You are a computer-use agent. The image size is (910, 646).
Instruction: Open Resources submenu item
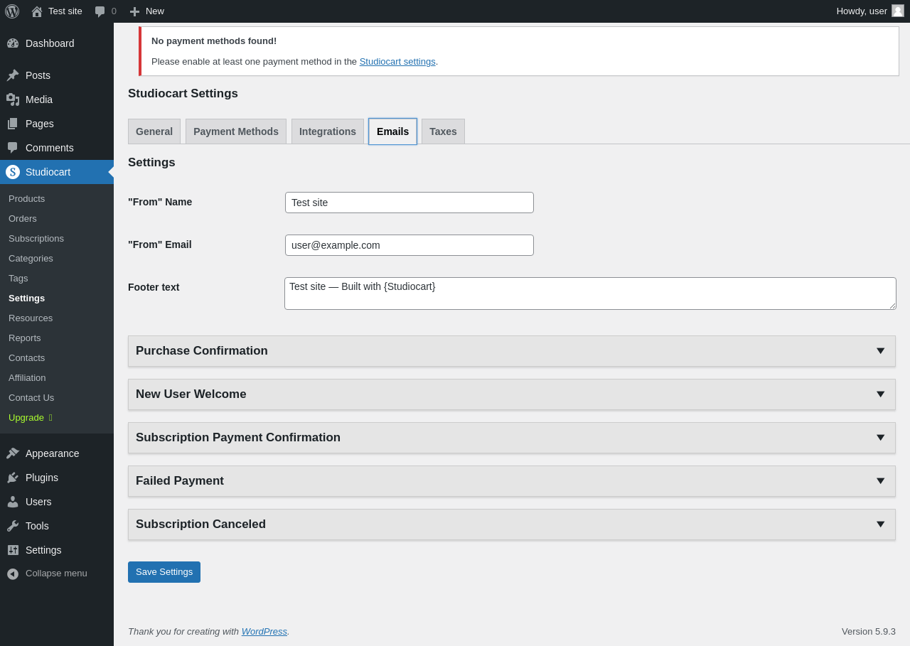(31, 318)
